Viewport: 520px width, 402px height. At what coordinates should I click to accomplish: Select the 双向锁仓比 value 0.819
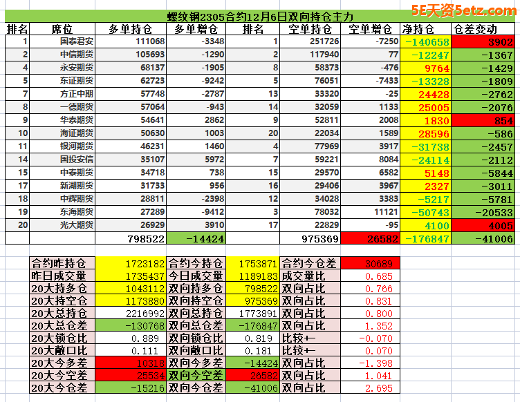point(252,338)
